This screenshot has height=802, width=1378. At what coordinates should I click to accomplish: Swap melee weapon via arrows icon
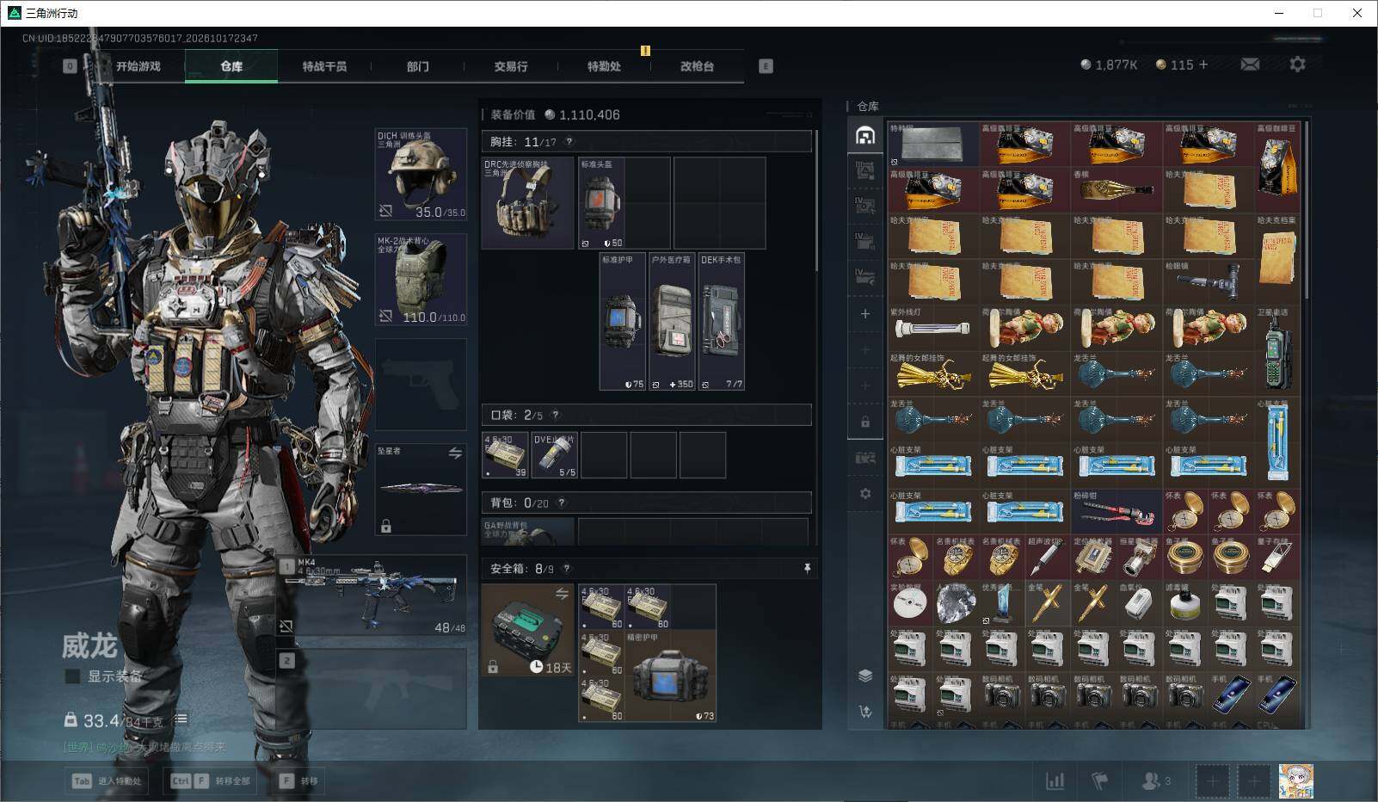click(455, 453)
